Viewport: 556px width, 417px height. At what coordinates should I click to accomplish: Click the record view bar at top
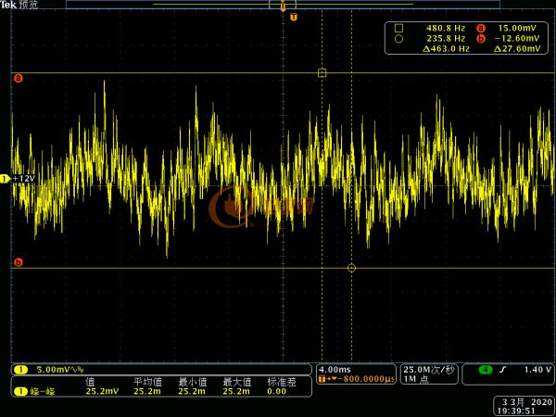coord(283,5)
